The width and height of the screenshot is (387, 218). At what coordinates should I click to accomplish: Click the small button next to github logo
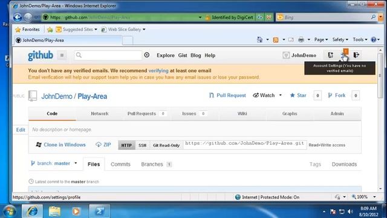(x=62, y=55)
